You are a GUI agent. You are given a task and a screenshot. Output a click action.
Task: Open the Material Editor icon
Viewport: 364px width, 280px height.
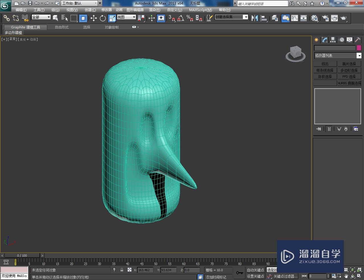pos(314,18)
